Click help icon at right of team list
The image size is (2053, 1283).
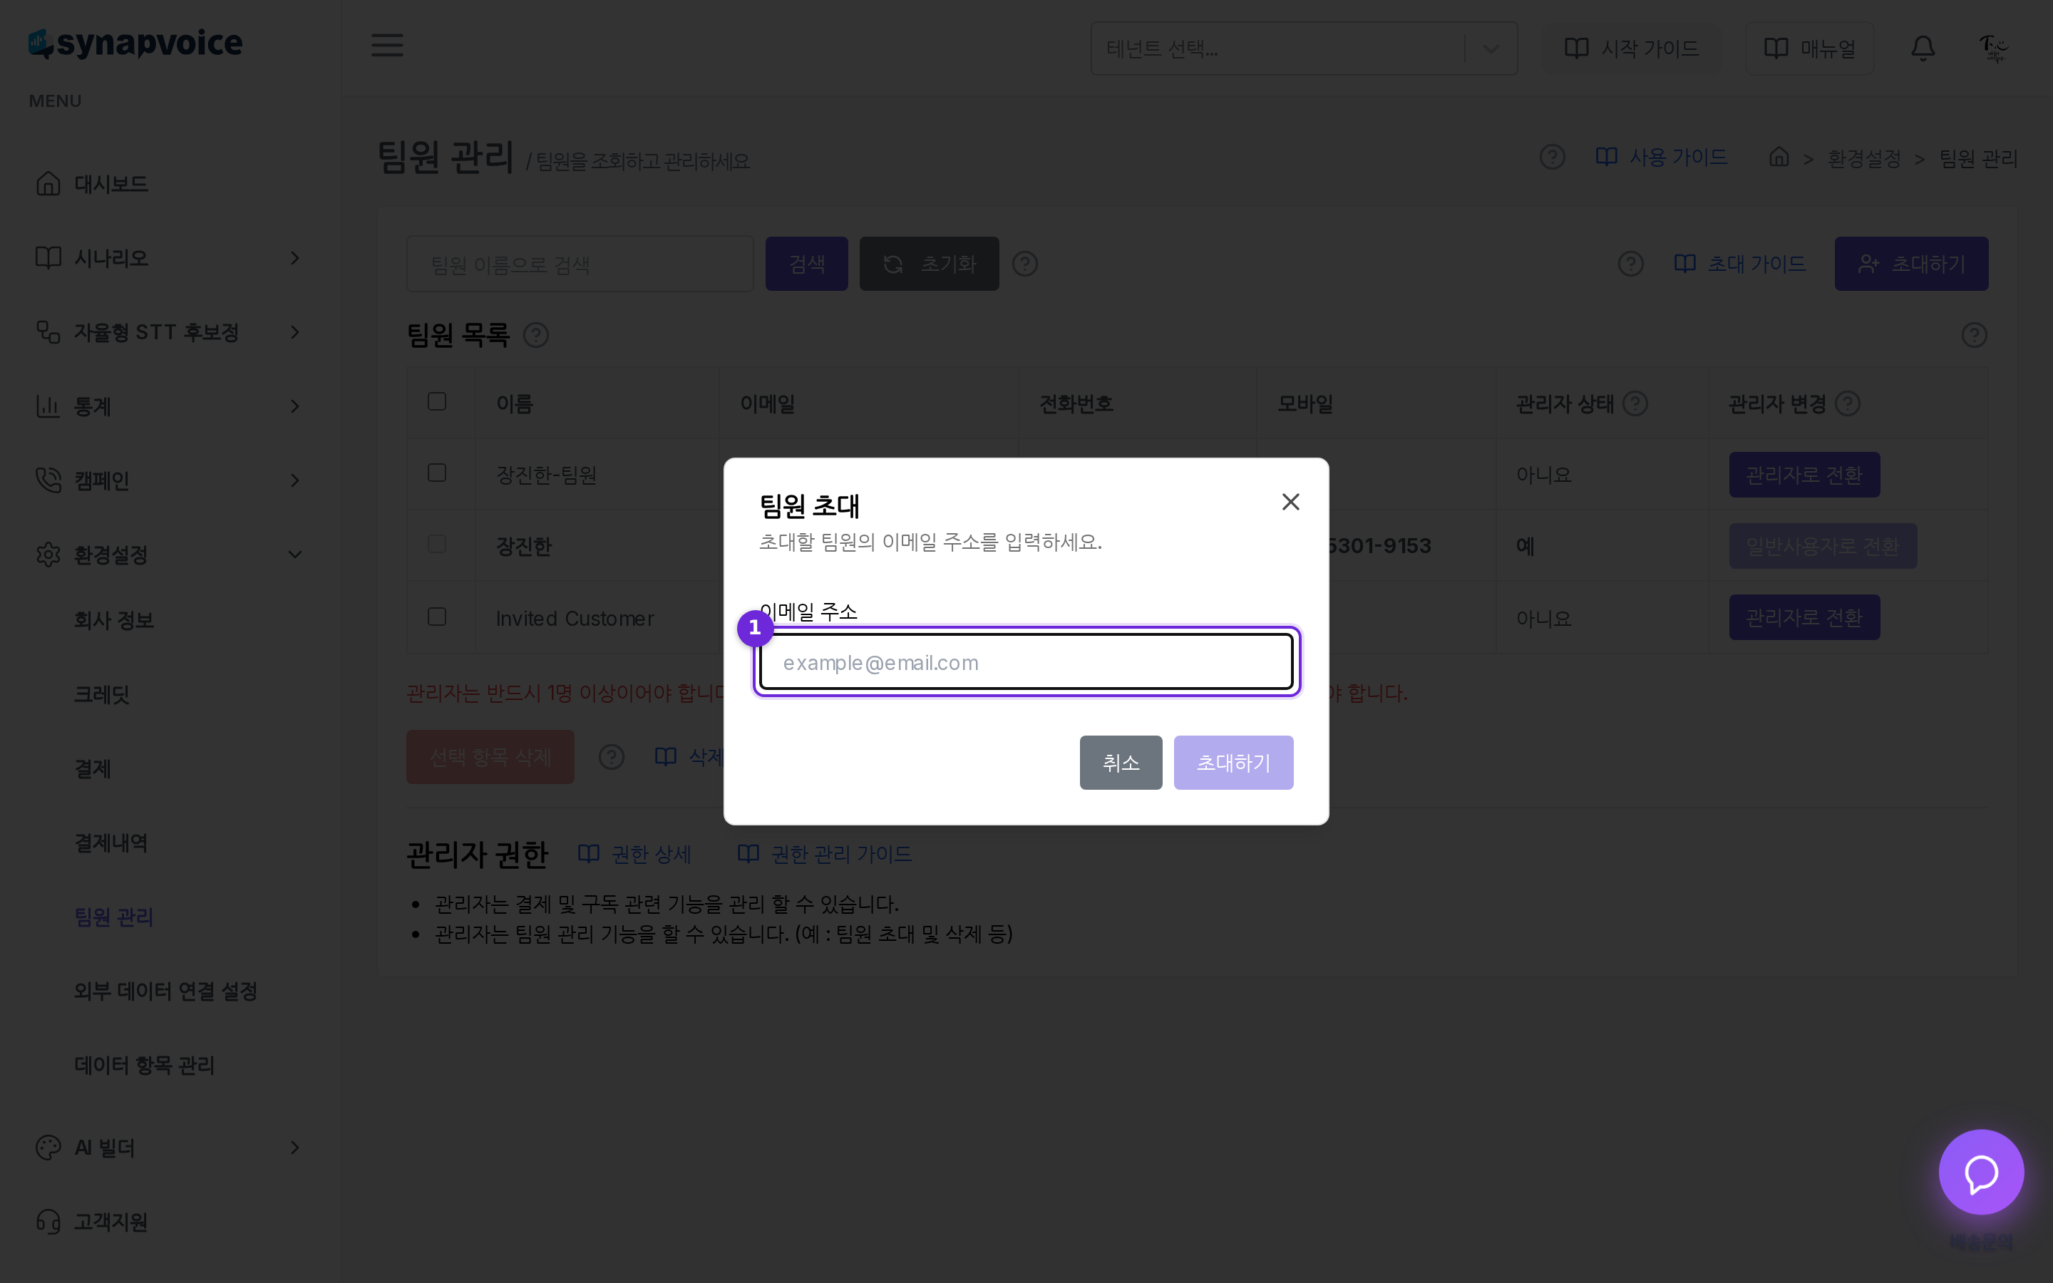tap(1974, 335)
